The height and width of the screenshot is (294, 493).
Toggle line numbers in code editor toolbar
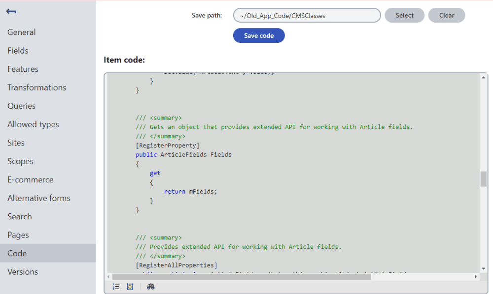click(x=116, y=287)
